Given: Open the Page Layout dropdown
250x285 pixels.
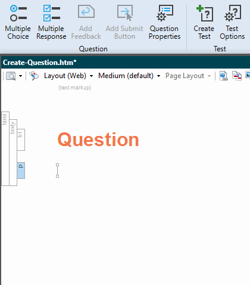Looking at the screenshot, I should [188, 76].
